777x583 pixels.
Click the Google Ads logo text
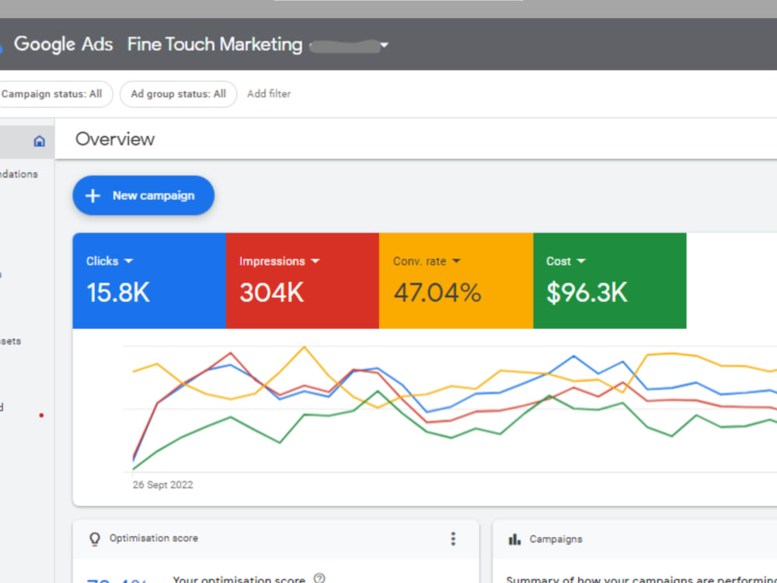(x=64, y=44)
